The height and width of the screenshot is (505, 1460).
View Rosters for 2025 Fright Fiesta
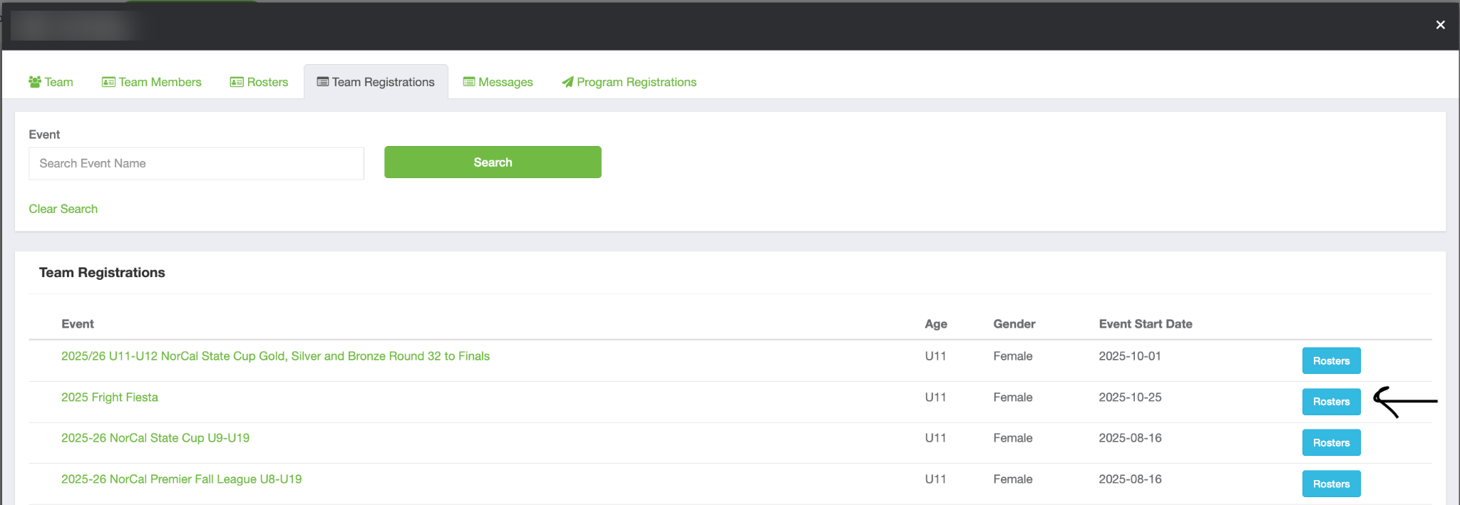click(1331, 402)
